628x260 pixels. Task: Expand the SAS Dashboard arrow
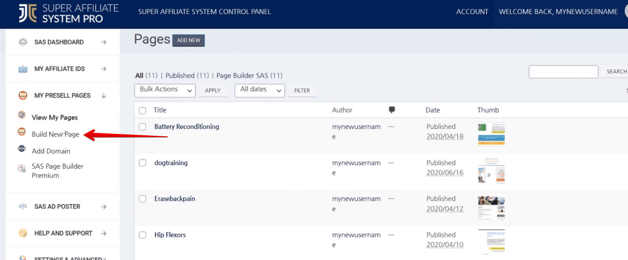click(103, 42)
